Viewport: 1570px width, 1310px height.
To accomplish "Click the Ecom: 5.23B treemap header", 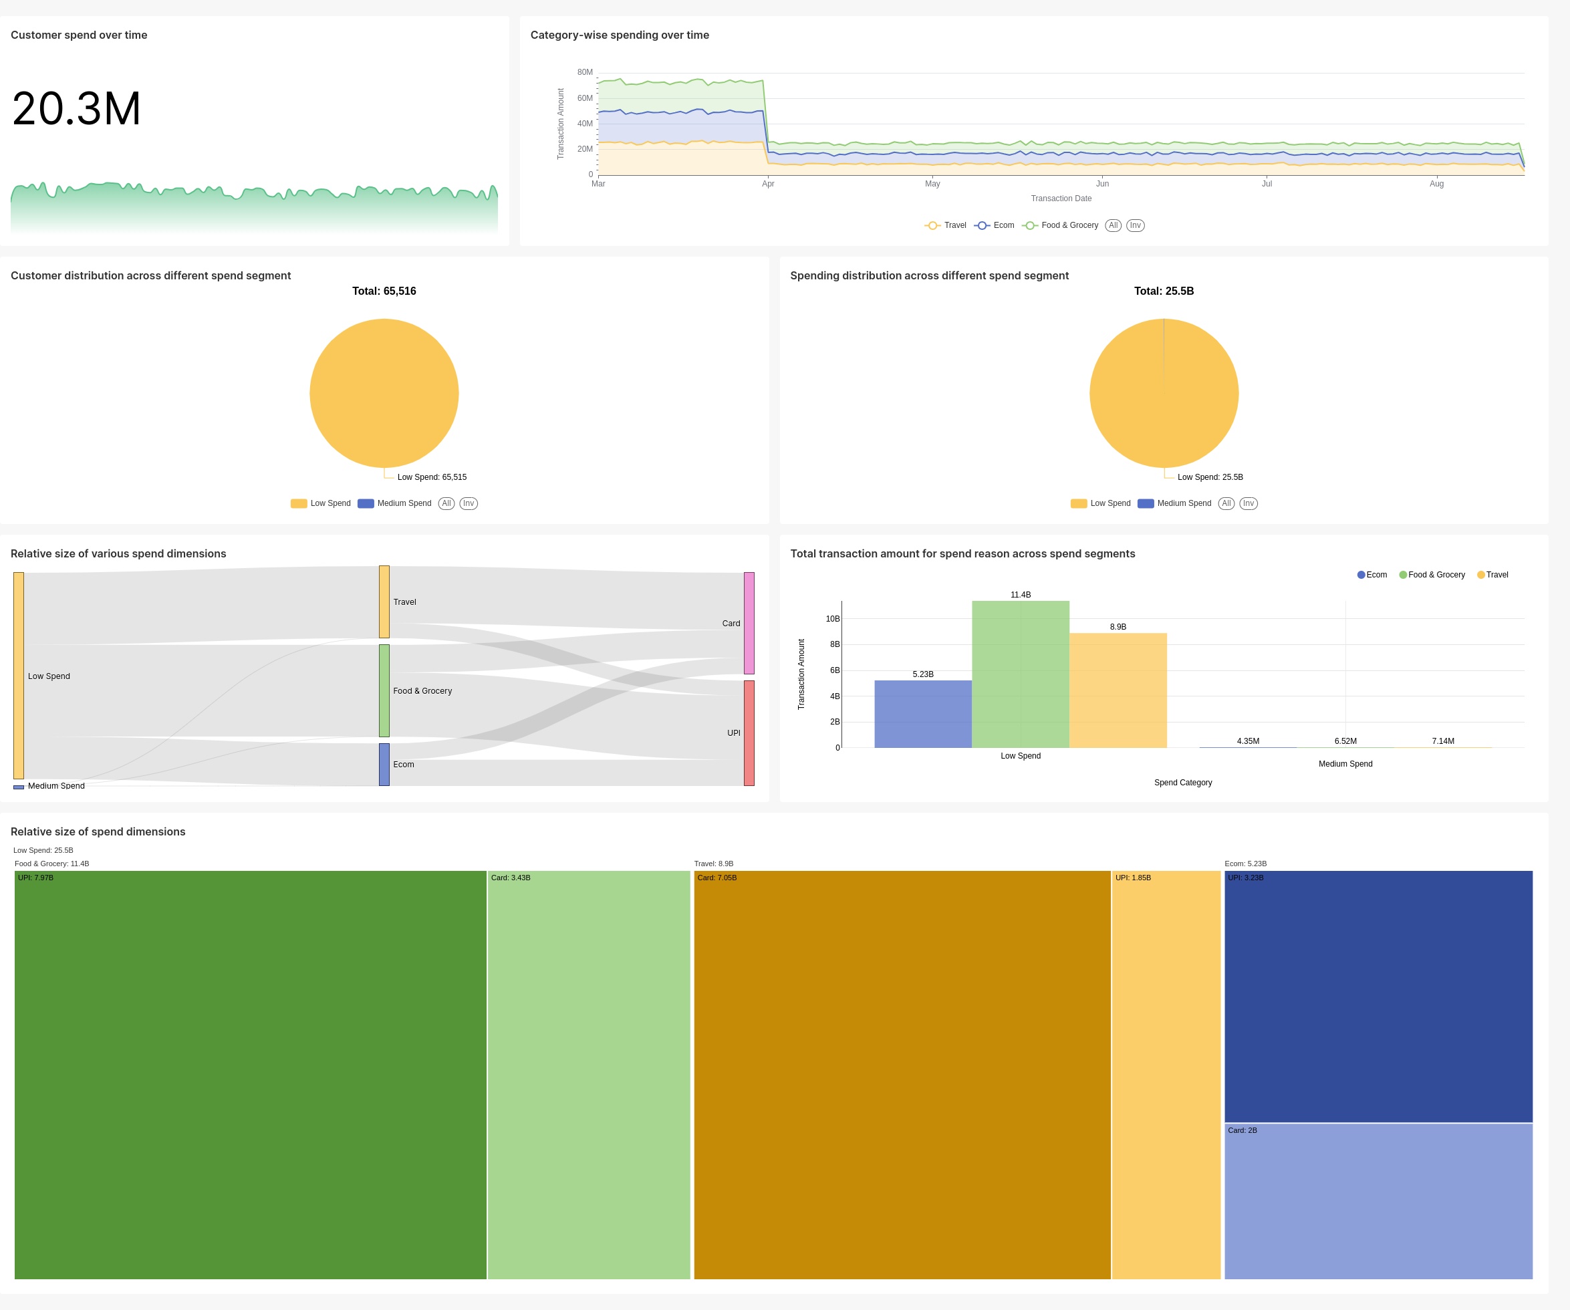I will 1246,864.
